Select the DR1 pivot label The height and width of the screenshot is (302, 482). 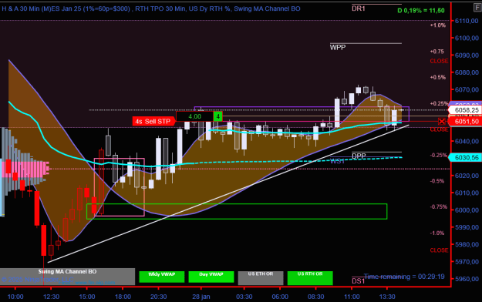point(359,8)
